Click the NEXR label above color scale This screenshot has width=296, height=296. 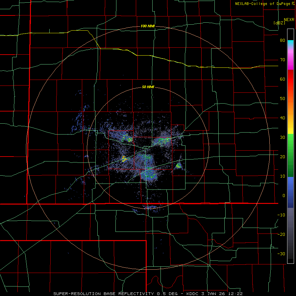pyautogui.click(x=289, y=20)
